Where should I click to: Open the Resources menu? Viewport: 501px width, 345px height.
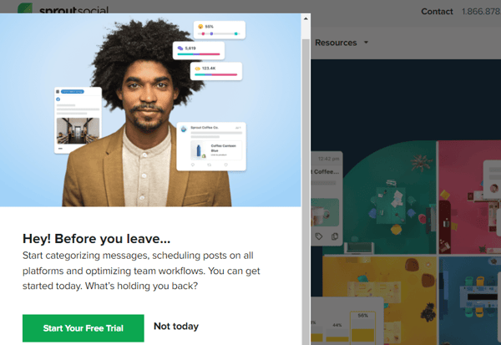tap(336, 43)
